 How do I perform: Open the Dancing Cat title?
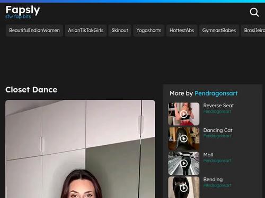click(218, 130)
